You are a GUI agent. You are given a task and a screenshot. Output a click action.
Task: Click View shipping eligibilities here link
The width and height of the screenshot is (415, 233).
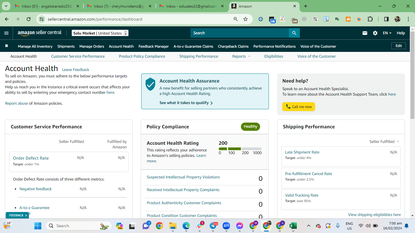tap(374, 215)
